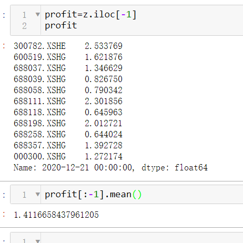
Task: Select value 2.012721 in the output
Action: [104, 124]
